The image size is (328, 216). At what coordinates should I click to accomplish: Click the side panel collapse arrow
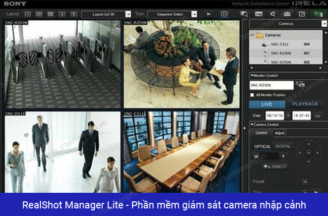244,128
